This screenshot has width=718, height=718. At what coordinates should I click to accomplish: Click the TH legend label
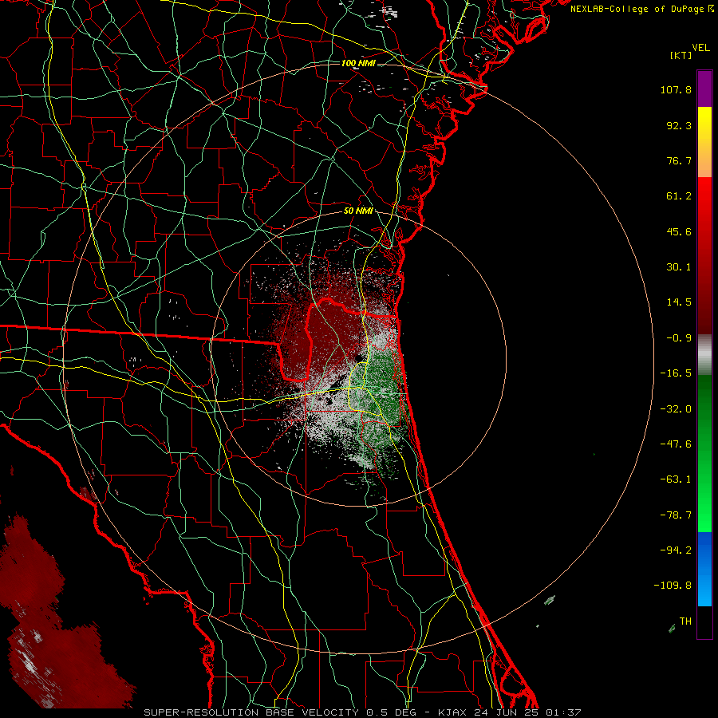point(685,621)
